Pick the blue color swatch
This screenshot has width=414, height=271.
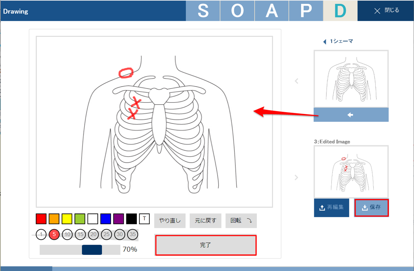tap(106, 219)
